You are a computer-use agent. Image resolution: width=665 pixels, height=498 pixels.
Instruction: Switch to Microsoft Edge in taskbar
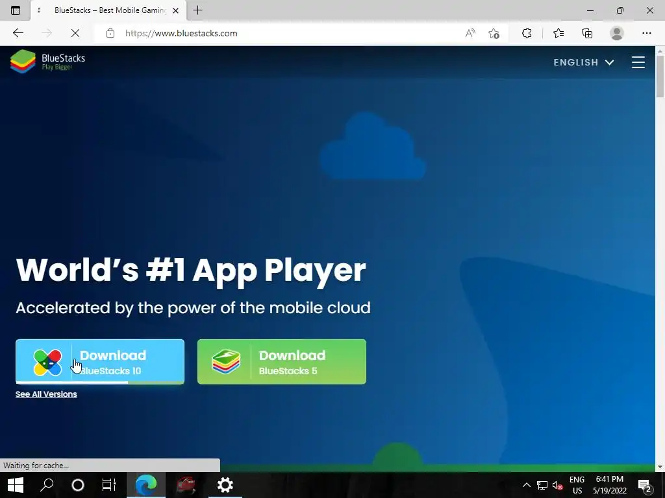pos(146,485)
